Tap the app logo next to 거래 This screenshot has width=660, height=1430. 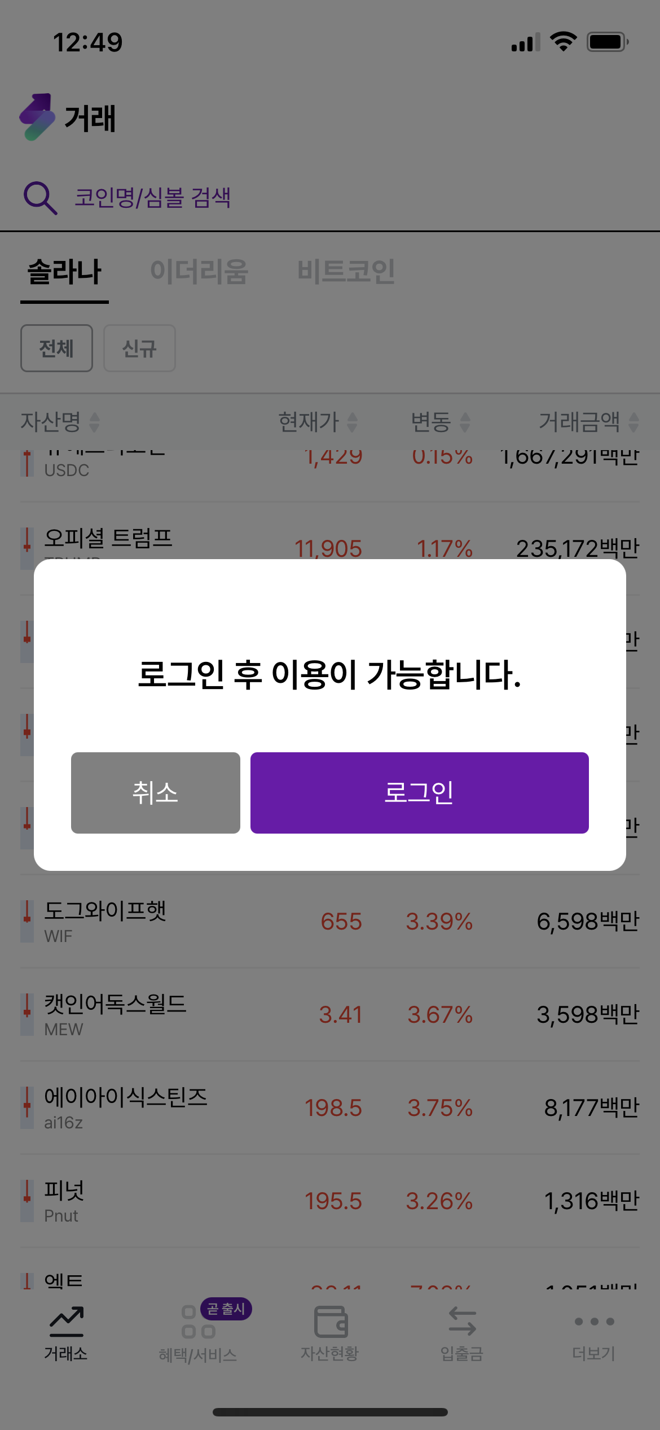(37, 117)
